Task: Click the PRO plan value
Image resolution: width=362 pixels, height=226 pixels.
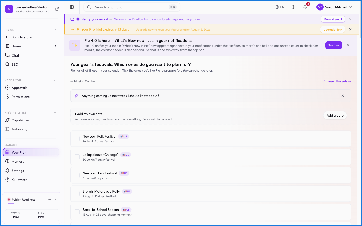Action: [x=41, y=217]
